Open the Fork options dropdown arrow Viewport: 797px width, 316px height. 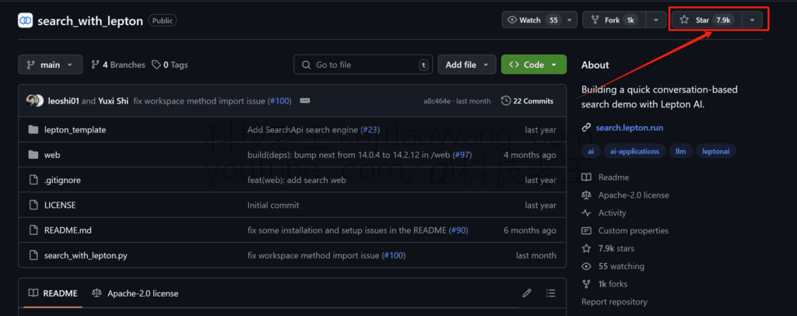[656, 19]
